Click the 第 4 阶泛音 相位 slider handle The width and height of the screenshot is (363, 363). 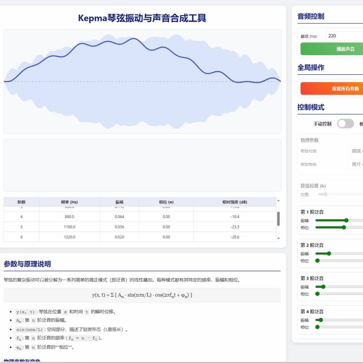[317, 327]
